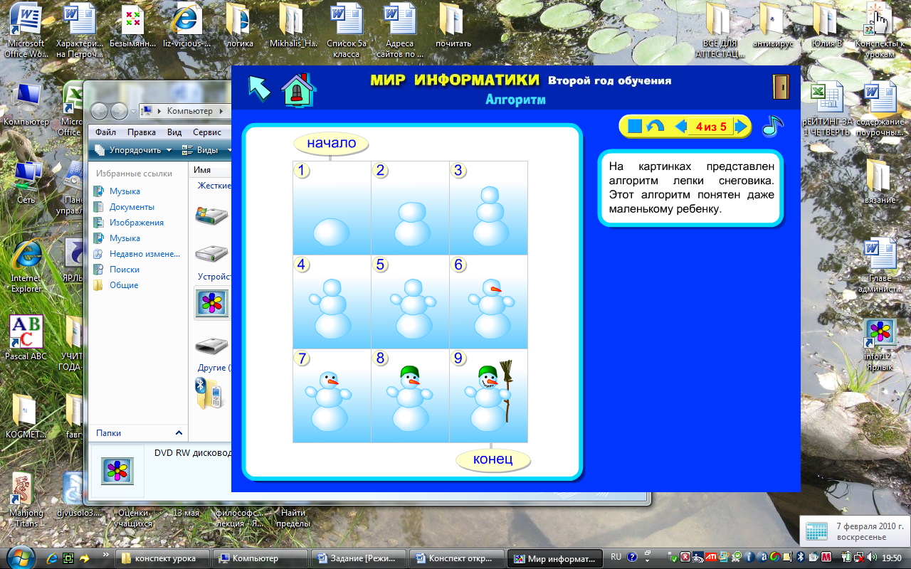Image resolution: width=911 pixels, height=569 pixels.
Task: Open the Сеть desktop icon
Action: (26, 183)
